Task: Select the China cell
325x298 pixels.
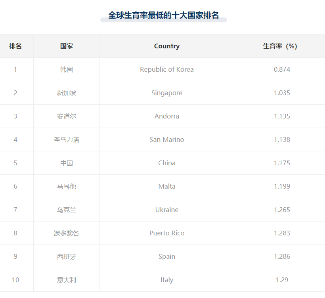Action: click(167, 163)
